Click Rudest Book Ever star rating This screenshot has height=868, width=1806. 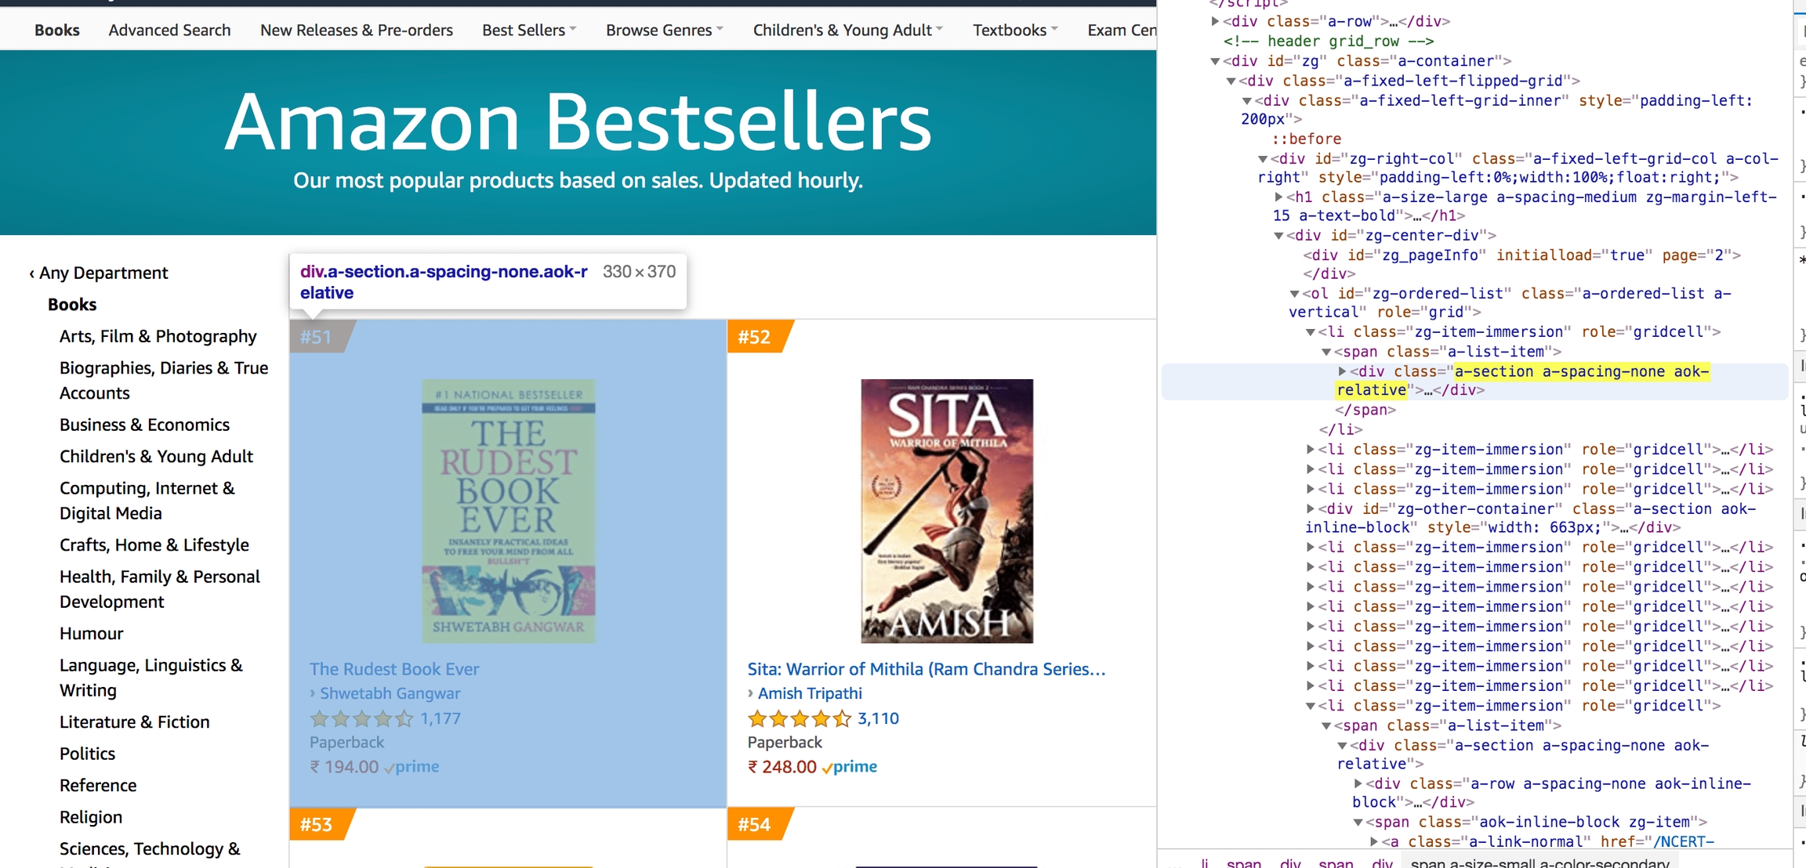click(x=361, y=718)
